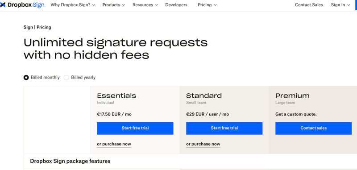Screen dimensions: 357x170
Task: Go to the Developers page
Action: click(x=176, y=5)
